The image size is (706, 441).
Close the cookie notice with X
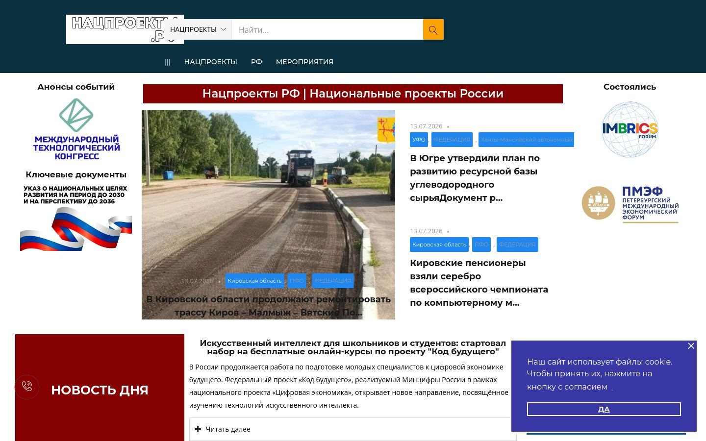point(691,346)
